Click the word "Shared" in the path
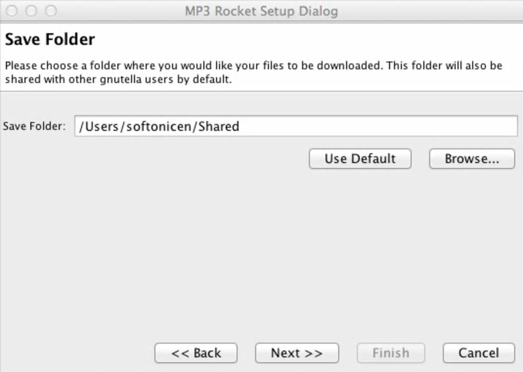 click(x=219, y=126)
